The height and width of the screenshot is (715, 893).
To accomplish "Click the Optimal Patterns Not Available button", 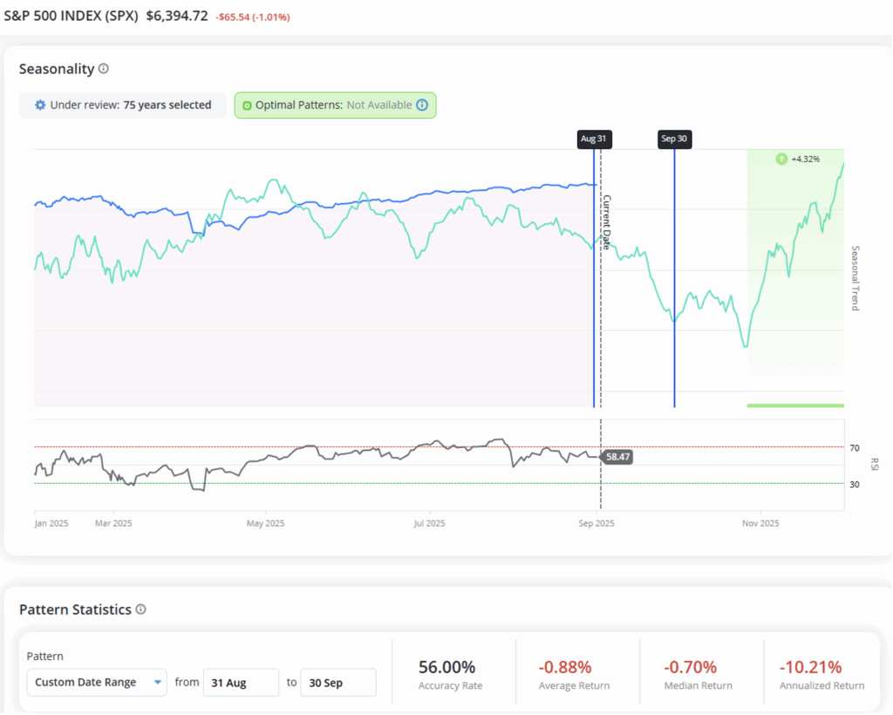I will point(336,106).
